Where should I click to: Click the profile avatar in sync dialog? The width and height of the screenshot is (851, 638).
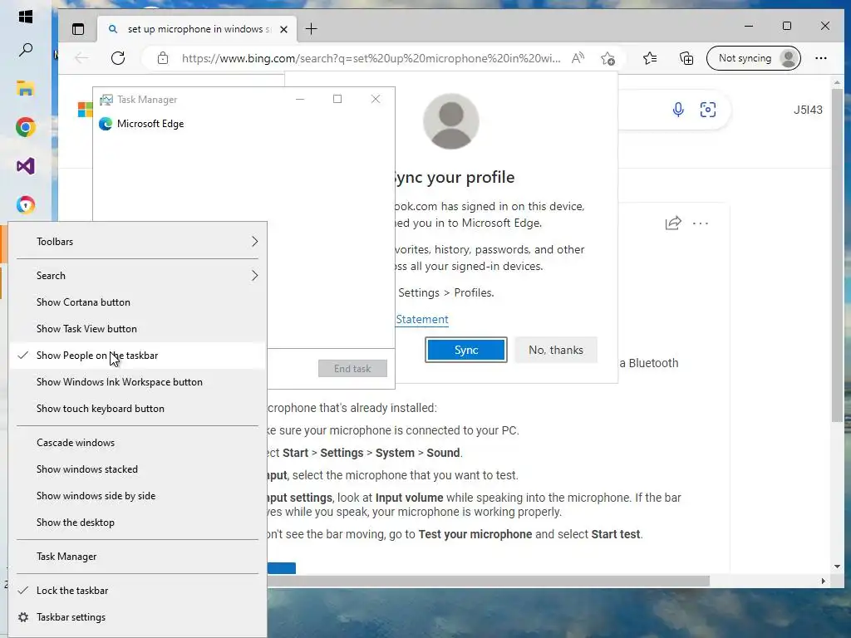tap(451, 121)
